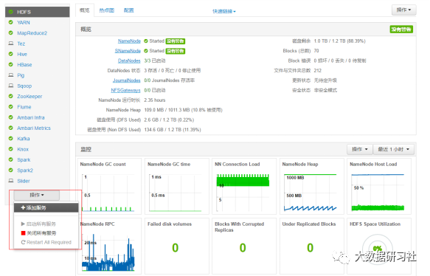Click the green status icon beside Knox

pos(11,149)
